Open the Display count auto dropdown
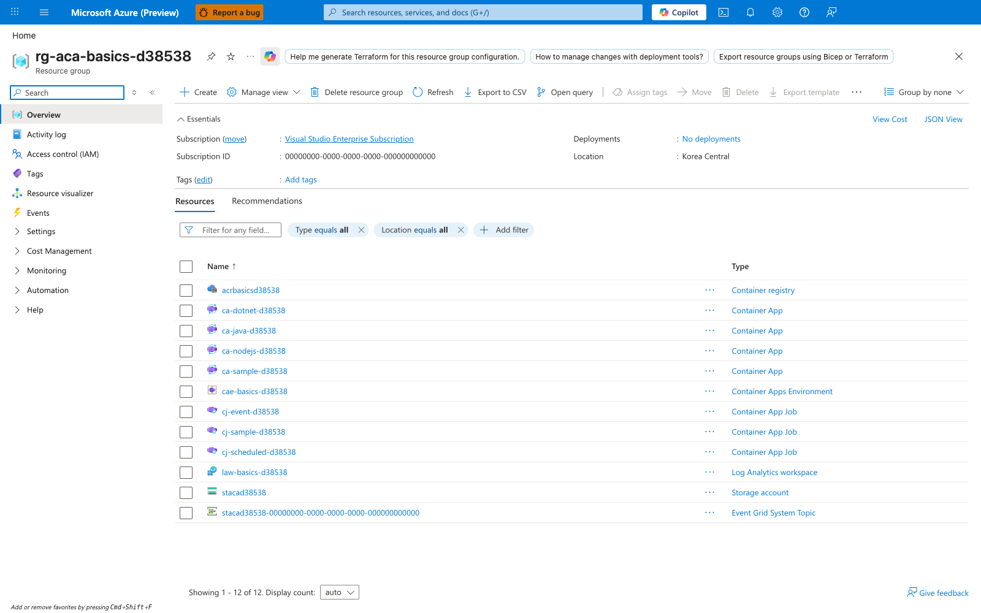This screenshot has height=613, width=981. 340,592
